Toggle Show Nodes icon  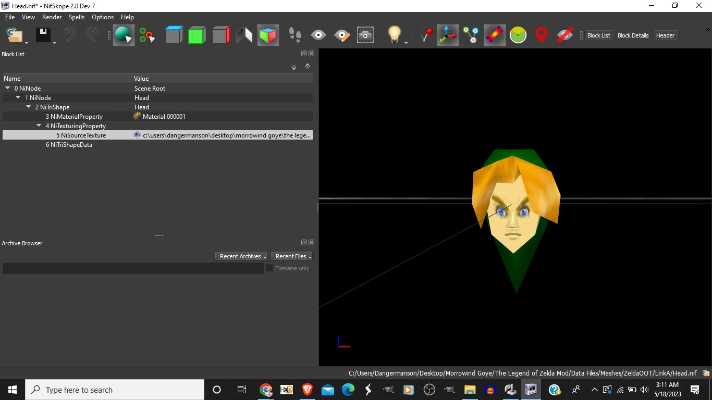pyautogui.click(x=471, y=35)
